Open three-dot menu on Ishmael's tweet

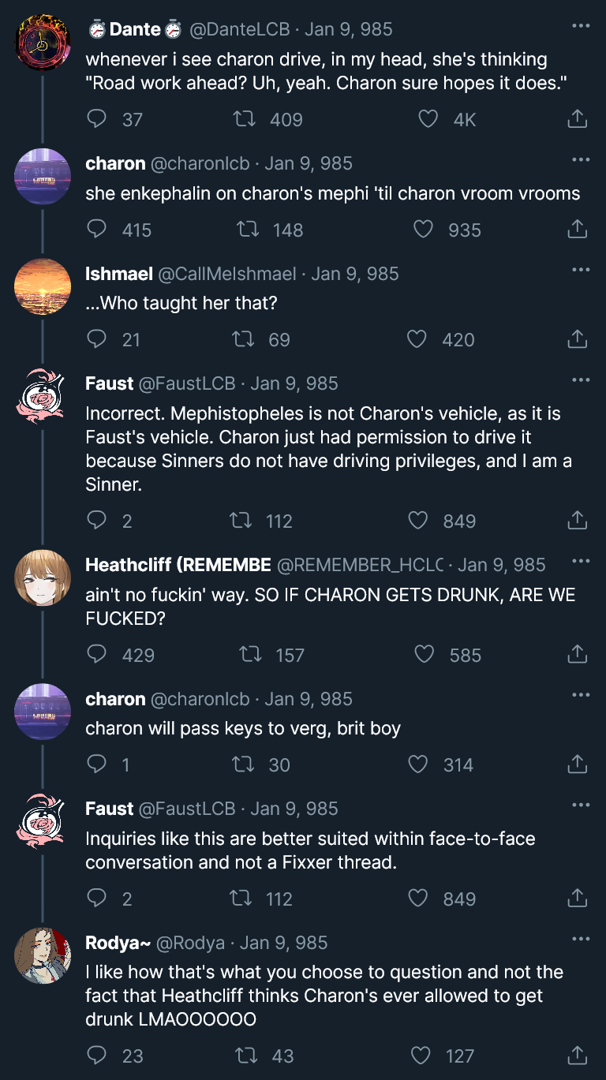[x=580, y=270]
